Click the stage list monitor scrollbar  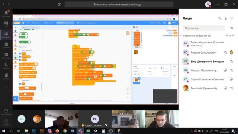141,38
